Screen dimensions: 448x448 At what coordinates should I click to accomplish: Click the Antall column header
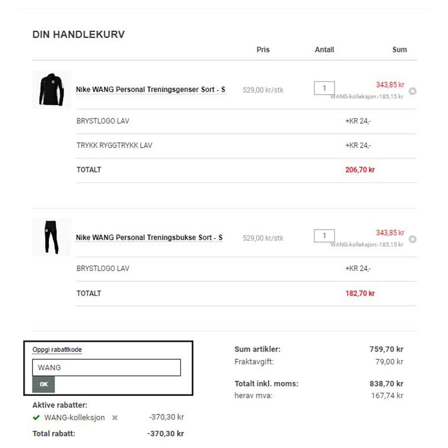click(324, 50)
